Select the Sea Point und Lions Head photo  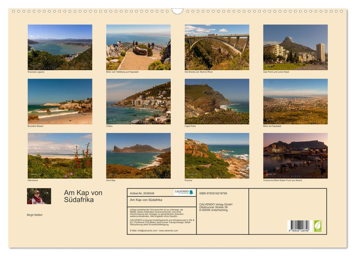(x=295, y=46)
